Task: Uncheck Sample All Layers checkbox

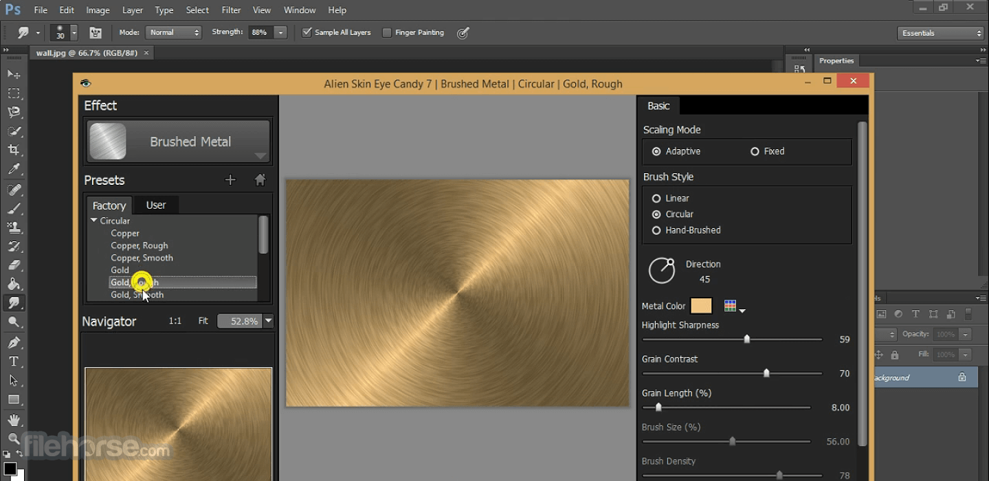Action: (307, 32)
